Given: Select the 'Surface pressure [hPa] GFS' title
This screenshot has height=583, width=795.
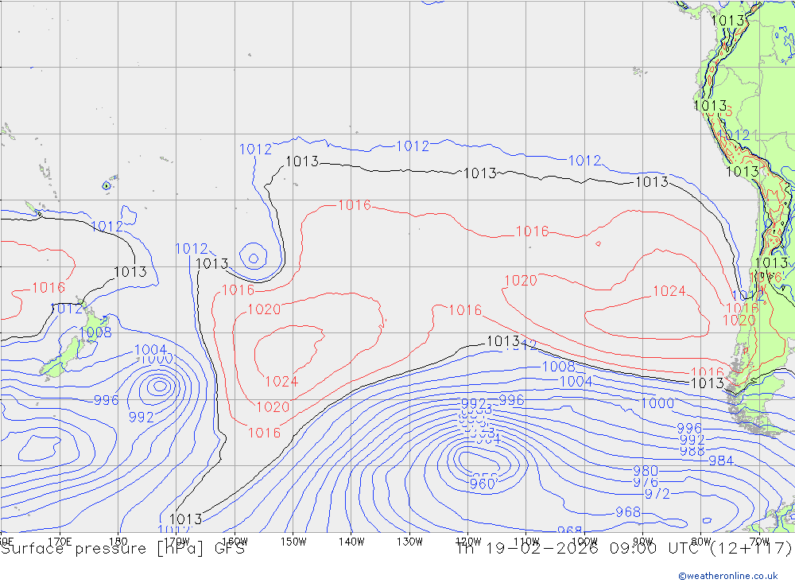Looking at the screenshot, I should coord(122,549).
